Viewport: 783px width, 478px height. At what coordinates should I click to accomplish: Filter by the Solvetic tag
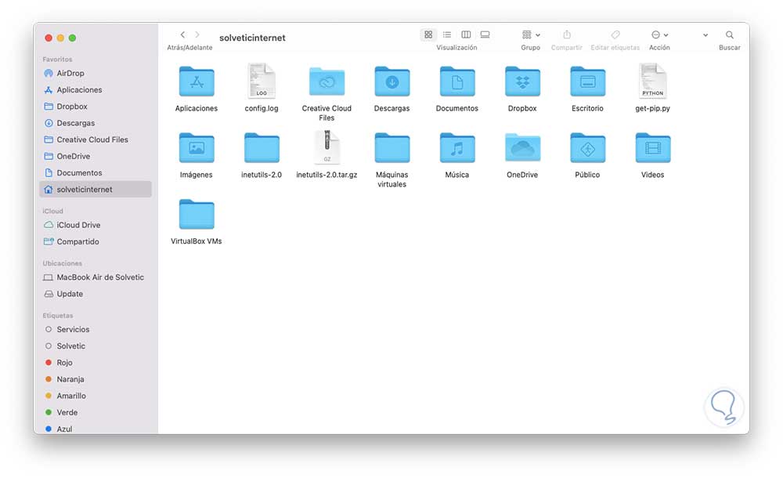coord(96,346)
